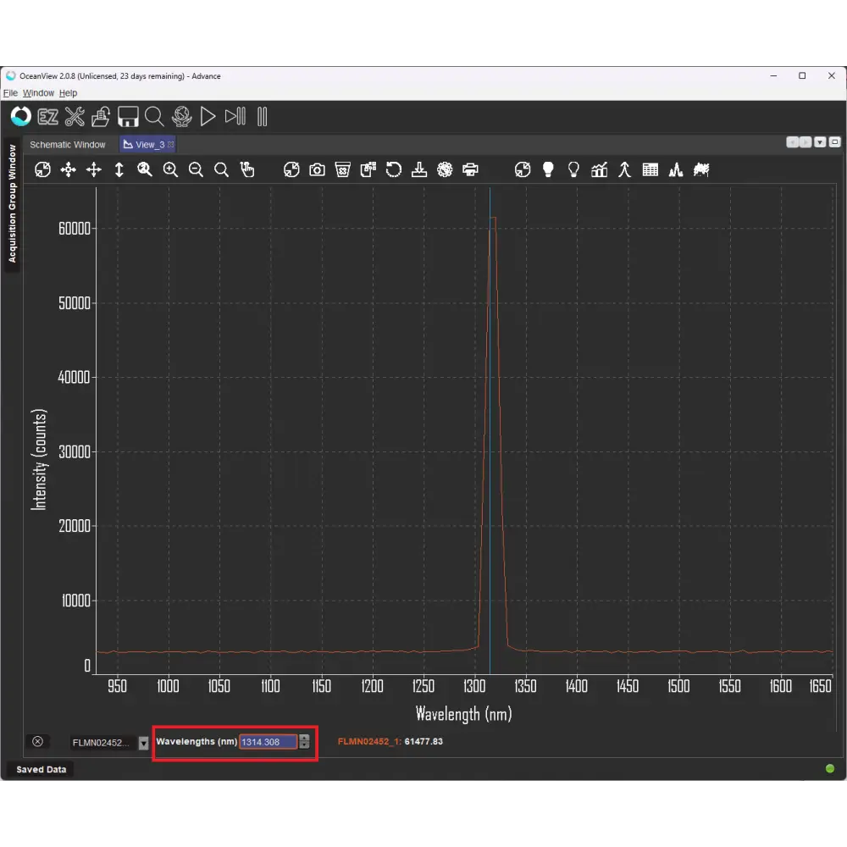Open the table grid data view icon
This screenshot has width=847, height=847.
[650, 170]
